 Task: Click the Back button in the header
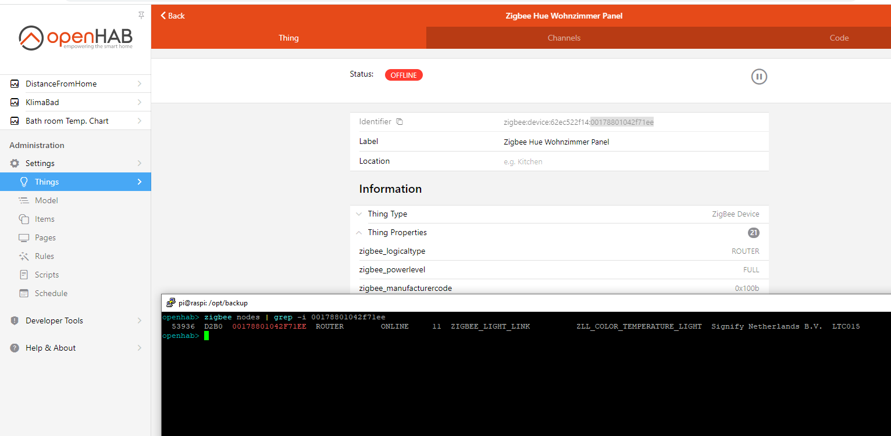pyautogui.click(x=173, y=16)
